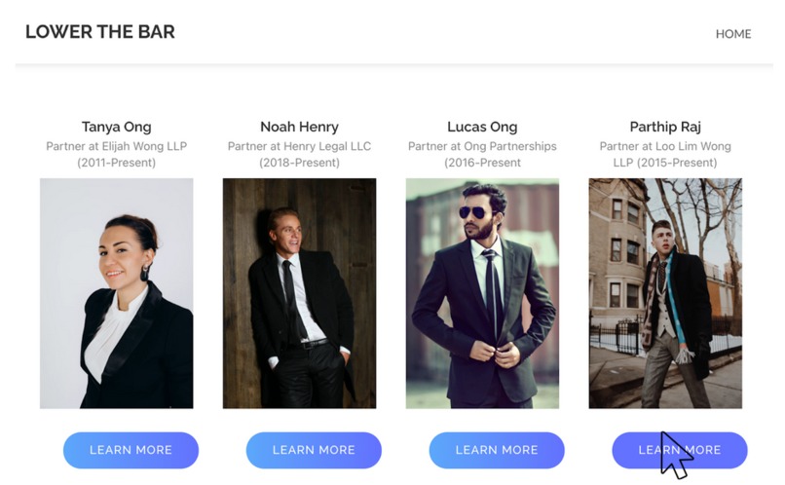Click Learn More under Tanya Ong

pos(131,450)
